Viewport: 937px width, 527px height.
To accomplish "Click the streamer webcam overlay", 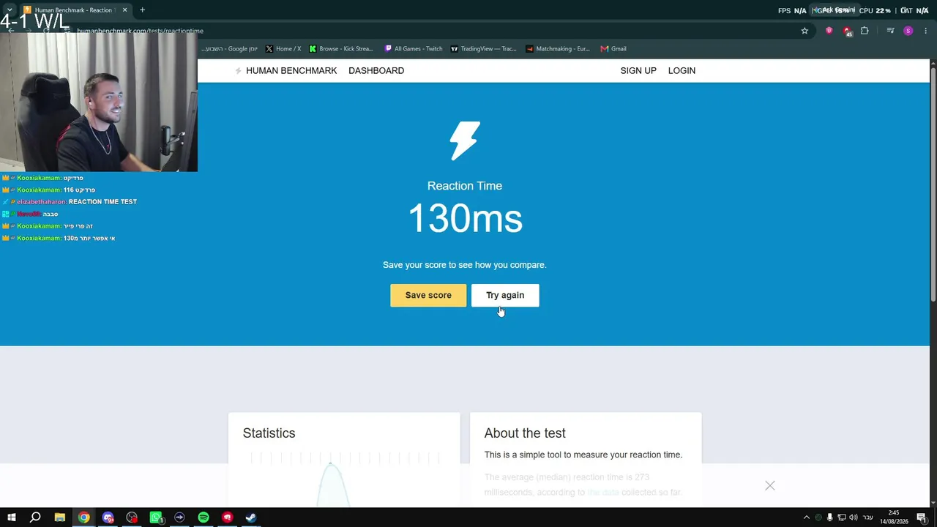I will coord(99,101).
